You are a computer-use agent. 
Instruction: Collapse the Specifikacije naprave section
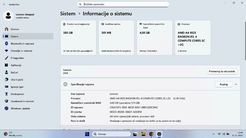point(236,84)
